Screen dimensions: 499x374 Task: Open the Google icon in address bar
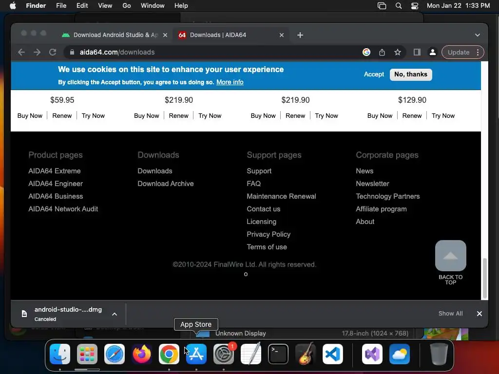click(366, 52)
